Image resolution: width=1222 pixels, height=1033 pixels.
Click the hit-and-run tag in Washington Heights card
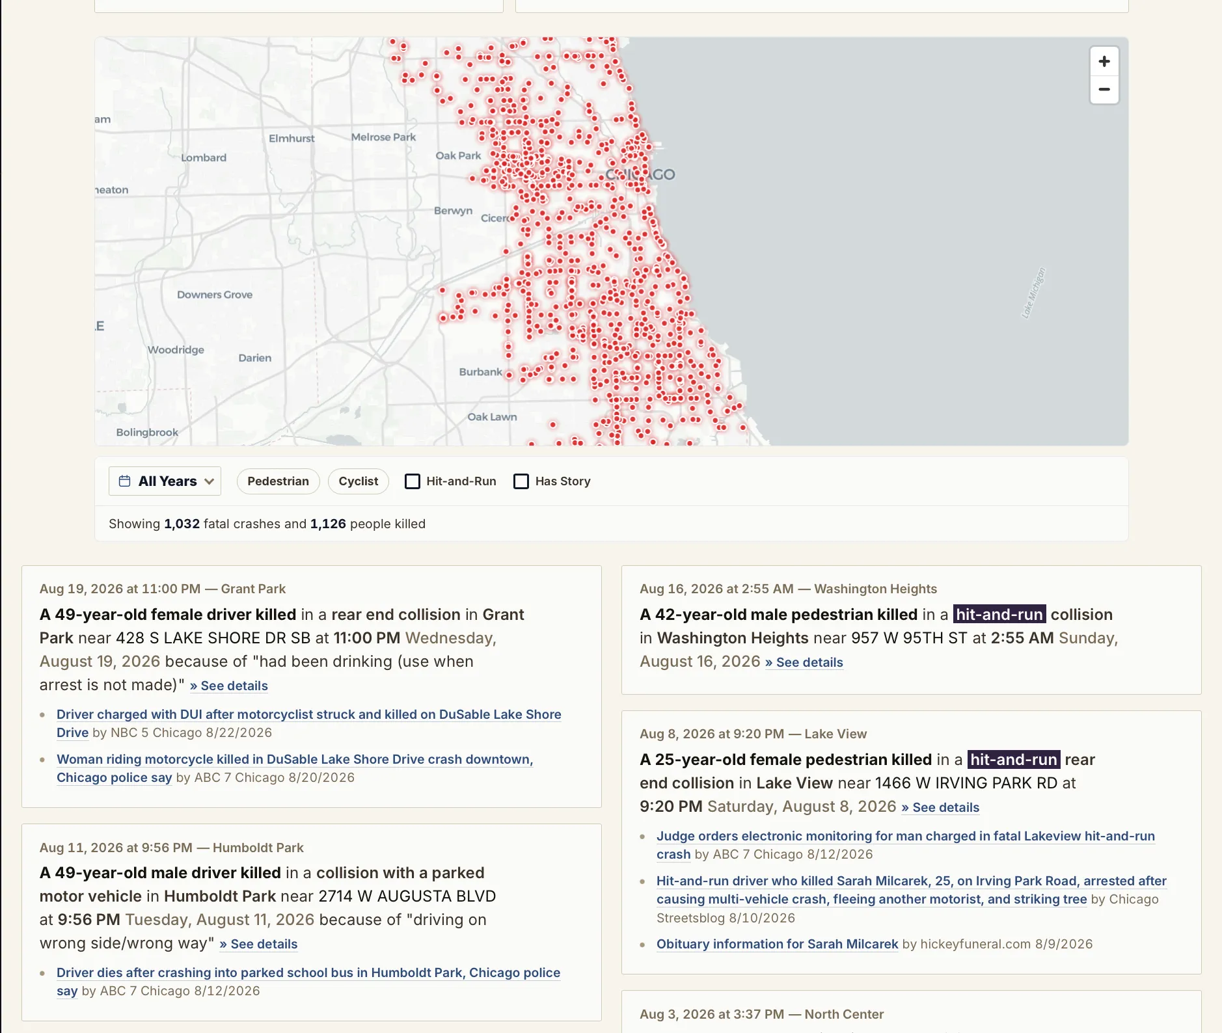(x=999, y=615)
